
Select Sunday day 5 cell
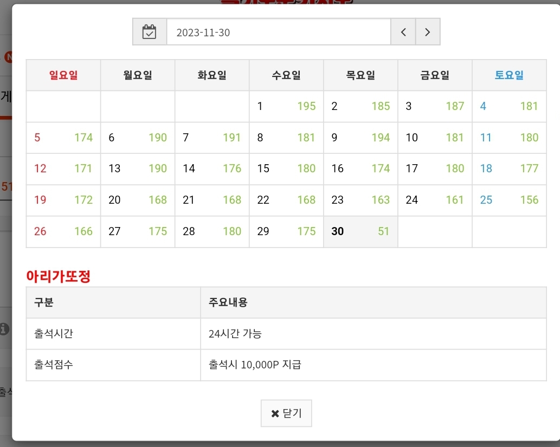[x=63, y=138]
